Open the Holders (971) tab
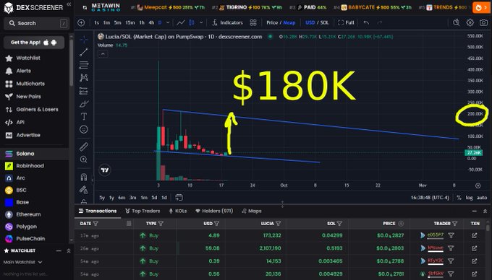492x280 pixels. (214, 211)
